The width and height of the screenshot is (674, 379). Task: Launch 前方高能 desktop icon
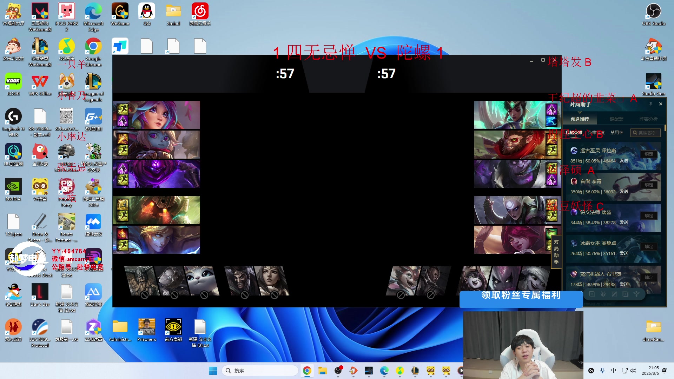point(173,330)
